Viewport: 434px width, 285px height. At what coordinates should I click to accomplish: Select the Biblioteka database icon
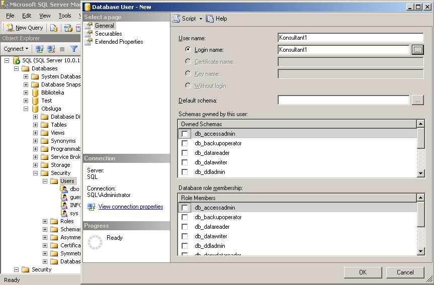coord(35,92)
